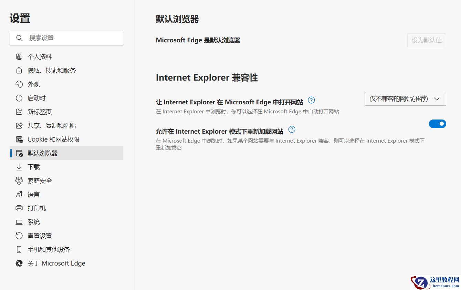
Task: Click inside the 搜索设置 search field
Action: 69,38
